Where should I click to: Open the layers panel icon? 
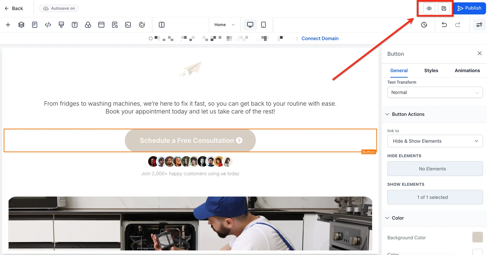pos(21,25)
